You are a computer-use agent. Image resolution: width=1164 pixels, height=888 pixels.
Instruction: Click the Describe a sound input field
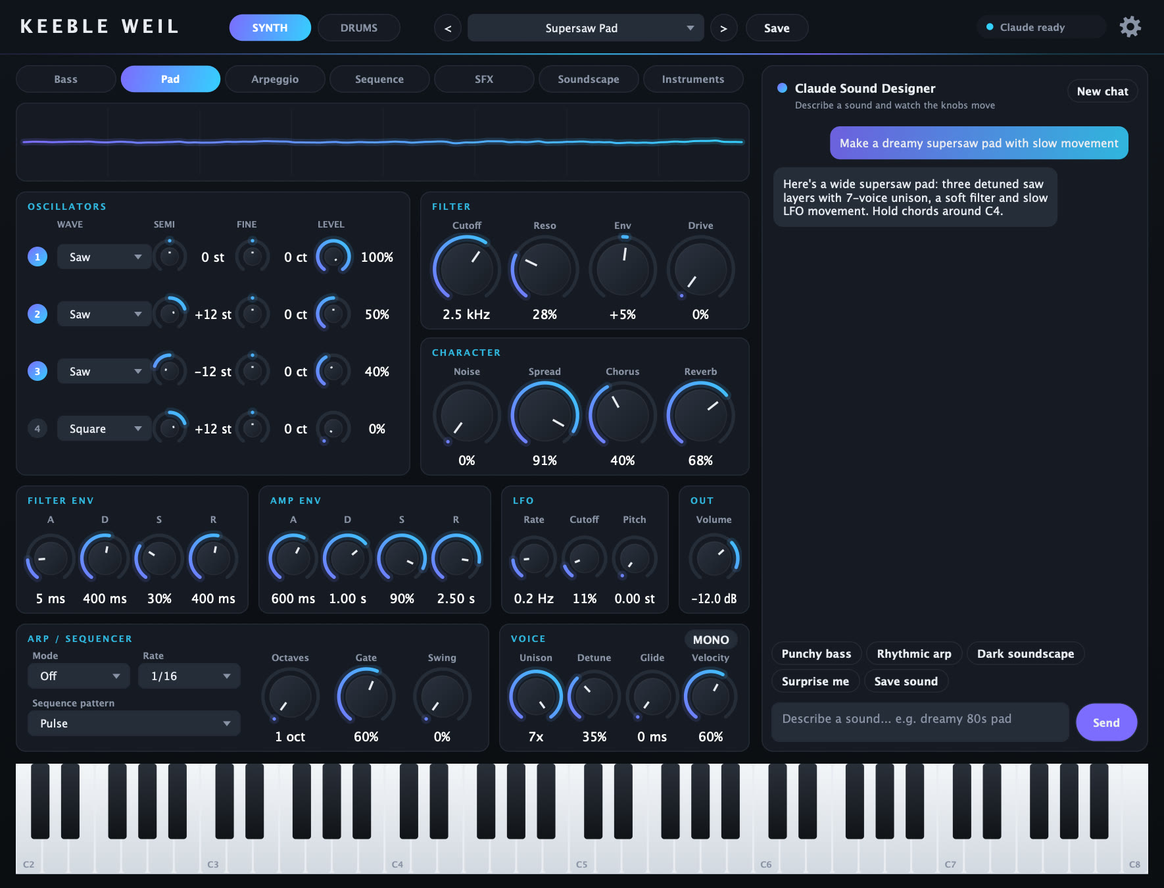click(920, 722)
